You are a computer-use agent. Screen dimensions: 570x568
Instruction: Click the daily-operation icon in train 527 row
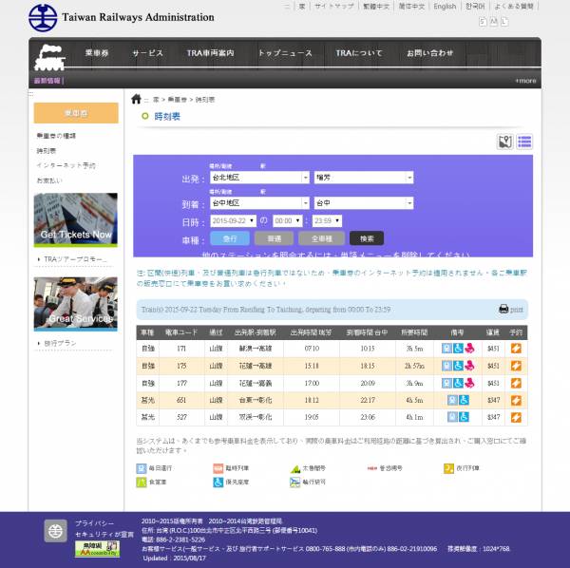tap(452, 417)
